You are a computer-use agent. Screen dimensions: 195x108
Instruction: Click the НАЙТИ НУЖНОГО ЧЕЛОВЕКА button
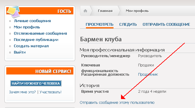click(36, 83)
